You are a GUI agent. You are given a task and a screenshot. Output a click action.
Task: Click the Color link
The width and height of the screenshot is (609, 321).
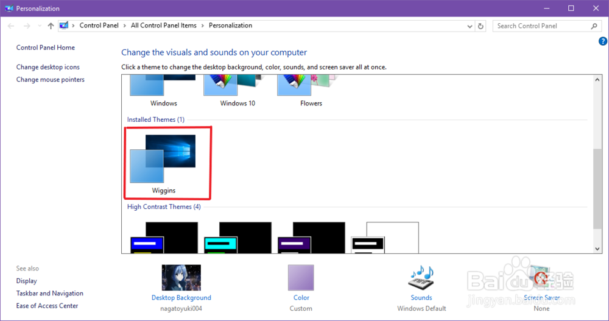tap(301, 298)
